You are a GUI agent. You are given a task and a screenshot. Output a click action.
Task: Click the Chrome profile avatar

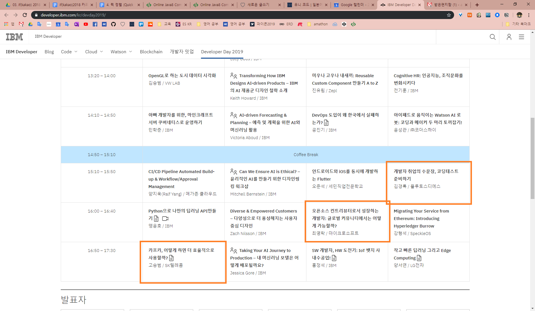[x=519, y=15]
